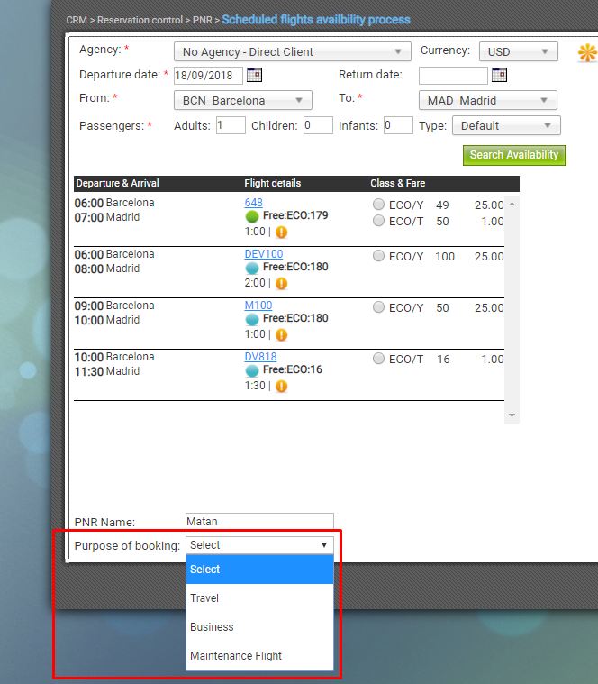Collapse the Purpose of booking dropdown
Image resolution: width=598 pixels, height=684 pixels.
point(259,545)
